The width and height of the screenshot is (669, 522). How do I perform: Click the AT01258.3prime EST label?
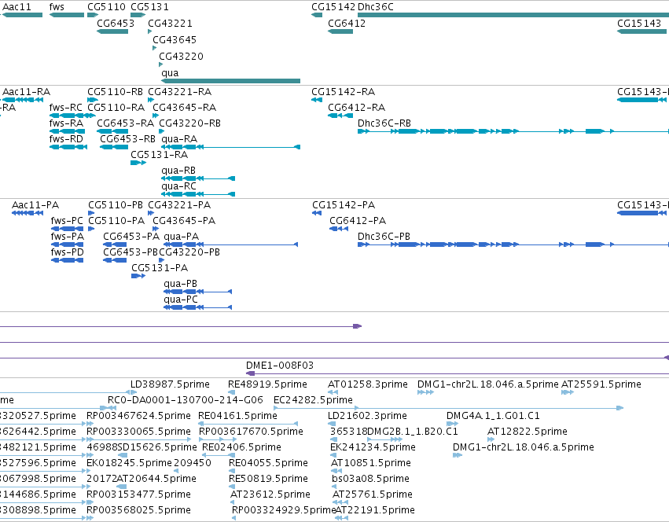coord(368,384)
